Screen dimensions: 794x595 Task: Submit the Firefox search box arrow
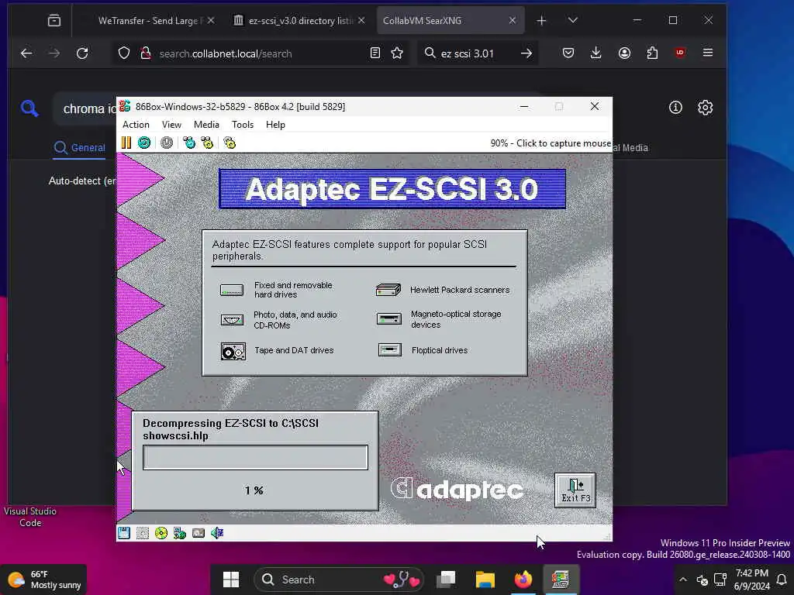pos(526,53)
